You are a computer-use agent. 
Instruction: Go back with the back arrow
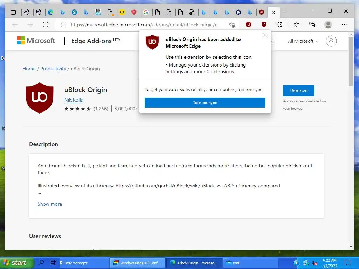[x=15, y=25]
